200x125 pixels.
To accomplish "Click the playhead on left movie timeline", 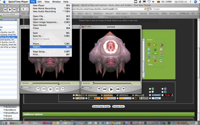I will (58, 83).
